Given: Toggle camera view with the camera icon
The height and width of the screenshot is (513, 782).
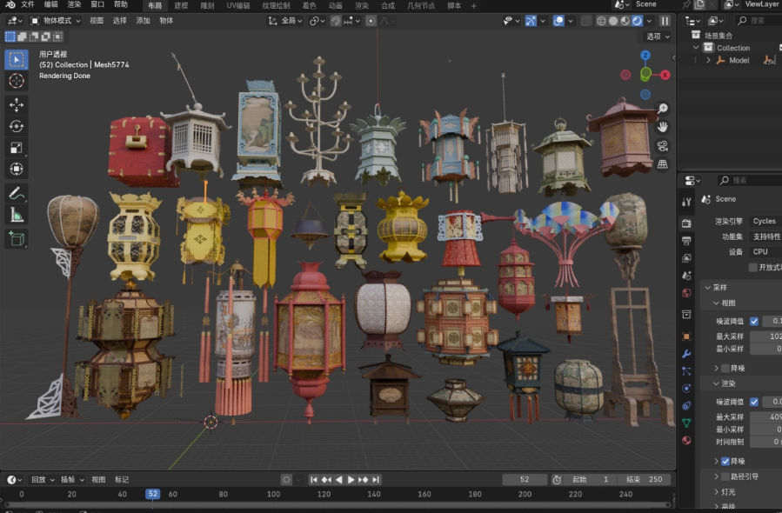Looking at the screenshot, I should [663, 145].
